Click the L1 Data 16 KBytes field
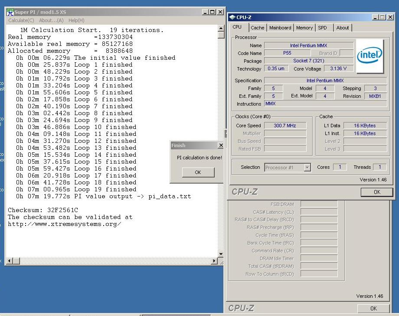Image resolution: width=399 pixels, height=316 pixels. pos(365,126)
